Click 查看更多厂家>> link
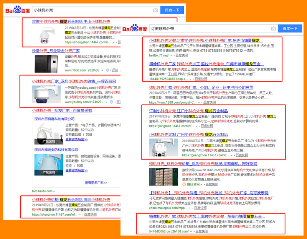Viewport: 307px width, 239px height. [96, 183]
